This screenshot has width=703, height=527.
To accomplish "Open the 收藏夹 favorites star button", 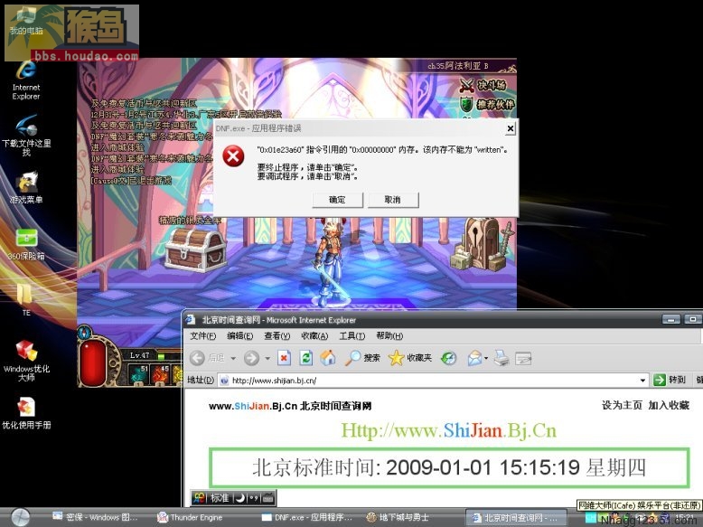I will (x=410, y=358).
